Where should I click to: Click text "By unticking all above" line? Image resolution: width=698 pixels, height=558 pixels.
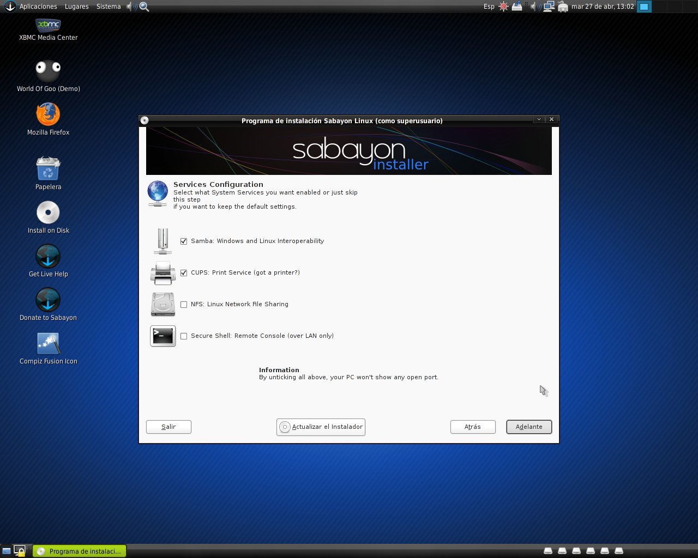tap(348, 377)
